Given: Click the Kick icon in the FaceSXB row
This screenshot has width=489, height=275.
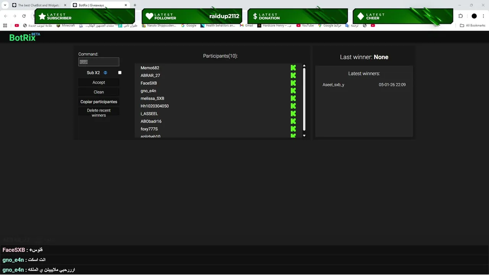Looking at the screenshot, I should coord(293,83).
